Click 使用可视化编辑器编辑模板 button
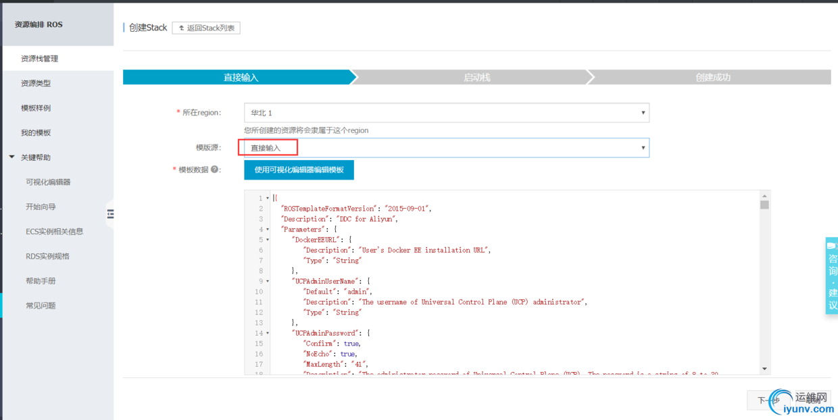The image size is (838, 420). [299, 170]
